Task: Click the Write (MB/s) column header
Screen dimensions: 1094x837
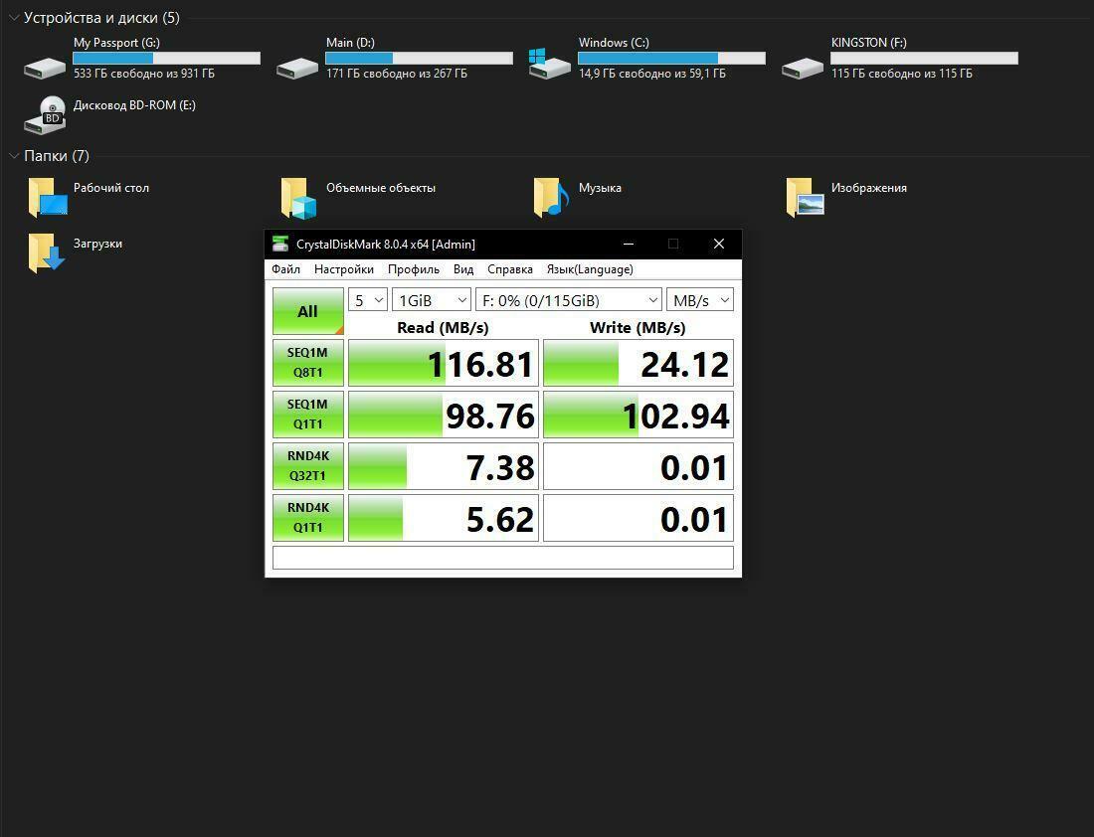Action: [x=638, y=328]
